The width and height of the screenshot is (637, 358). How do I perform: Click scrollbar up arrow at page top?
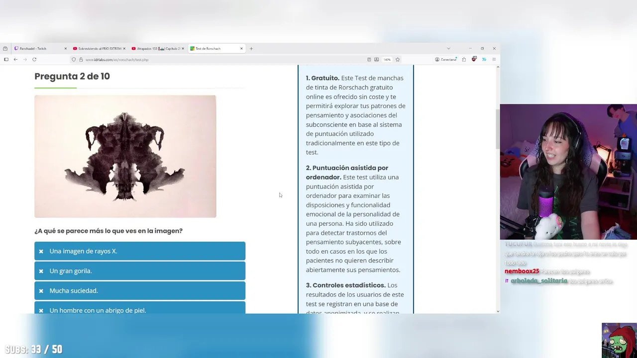coord(498,67)
